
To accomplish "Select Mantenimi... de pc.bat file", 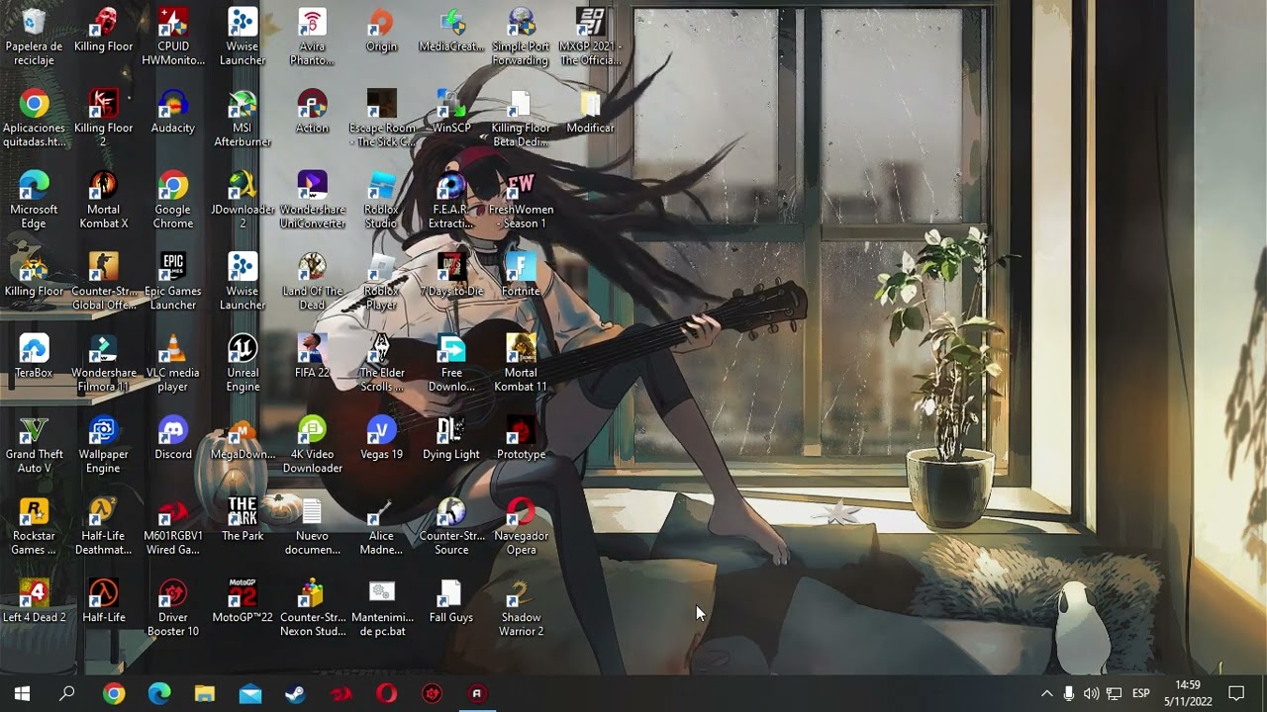I will [381, 607].
